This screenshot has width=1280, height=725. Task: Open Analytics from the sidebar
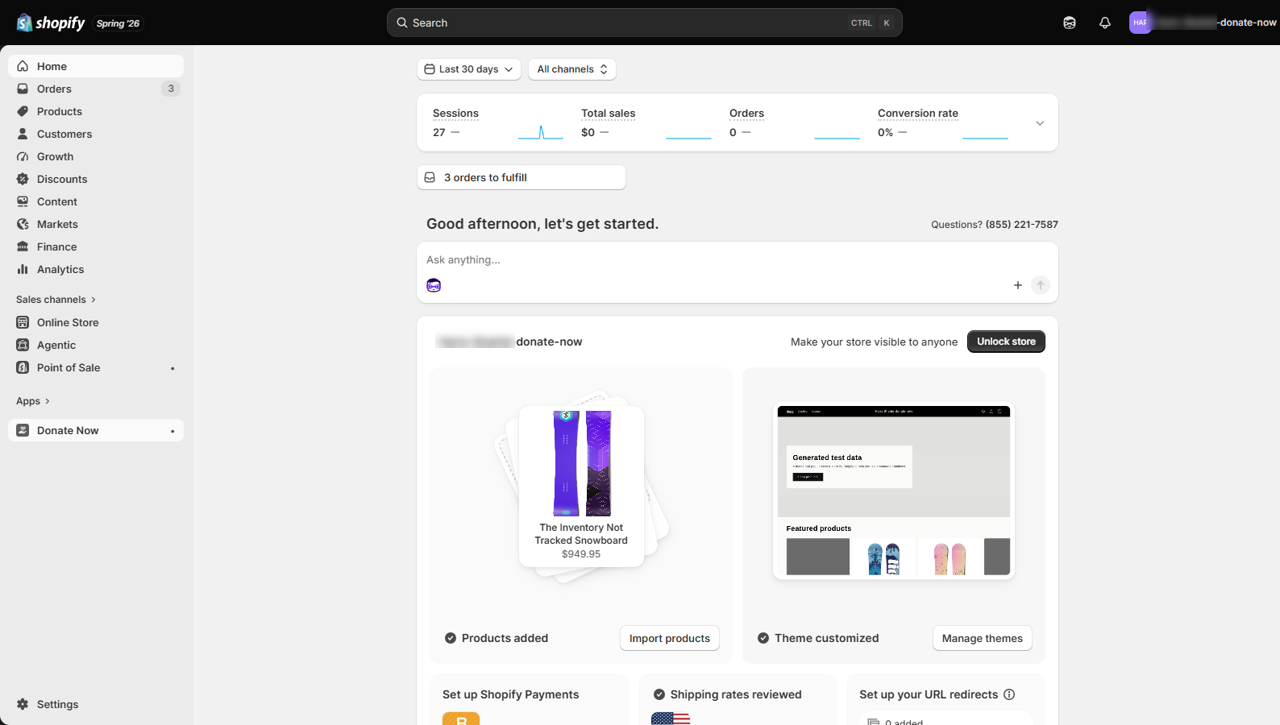tap(96, 269)
